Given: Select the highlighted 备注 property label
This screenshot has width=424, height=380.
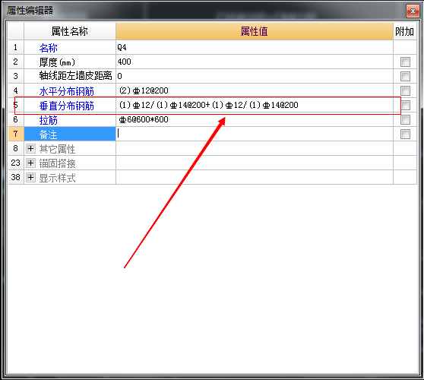Looking at the screenshot, I should tap(48, 135).
